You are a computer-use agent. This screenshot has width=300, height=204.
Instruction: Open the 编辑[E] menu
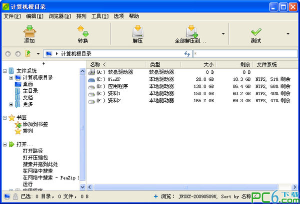tap(34, 16)
